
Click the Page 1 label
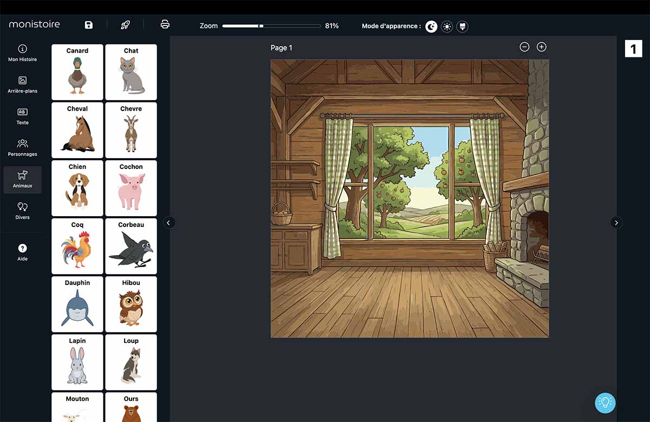282,48
